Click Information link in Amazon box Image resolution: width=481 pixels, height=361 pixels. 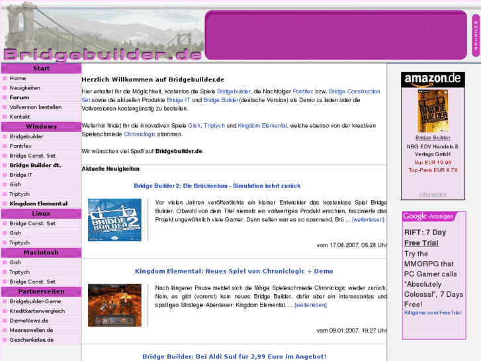433,194
